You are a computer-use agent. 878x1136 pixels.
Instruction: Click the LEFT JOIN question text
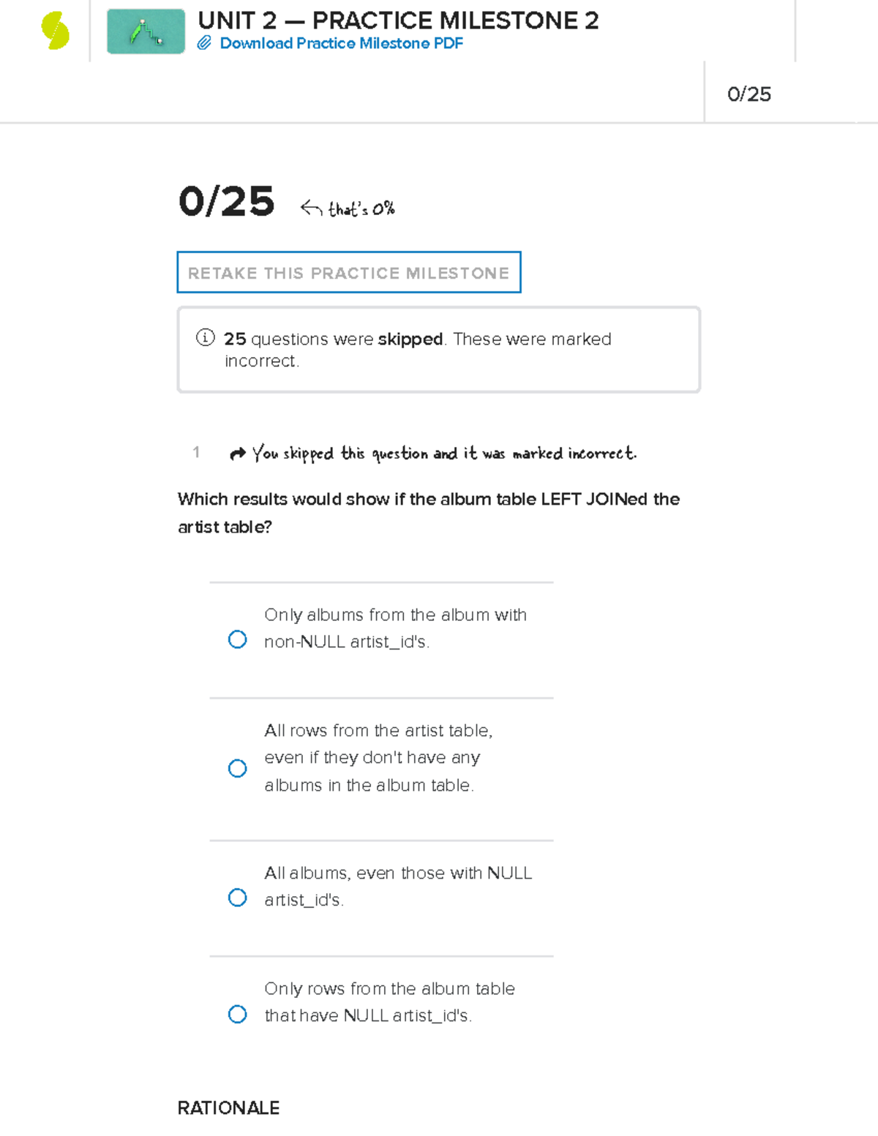(x=428, y=512)
